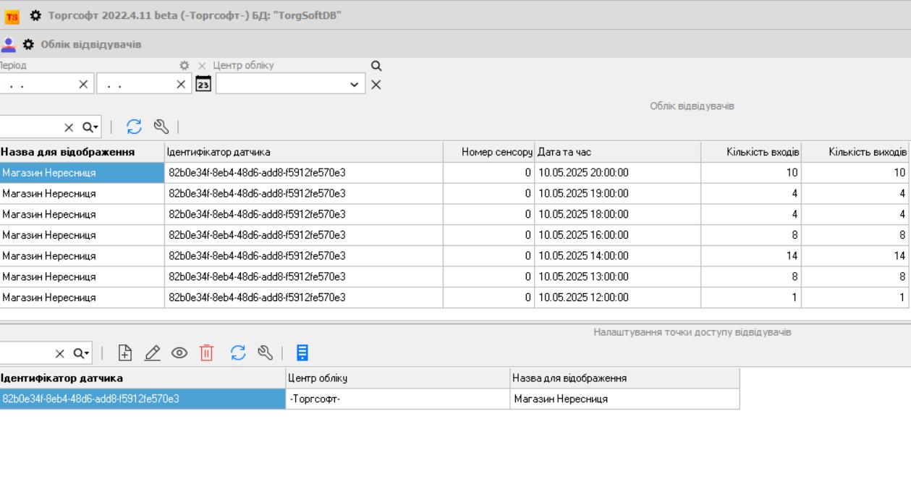Open the upper table search options dropdown
Screen dimensions: 911x492
(90, 127)
